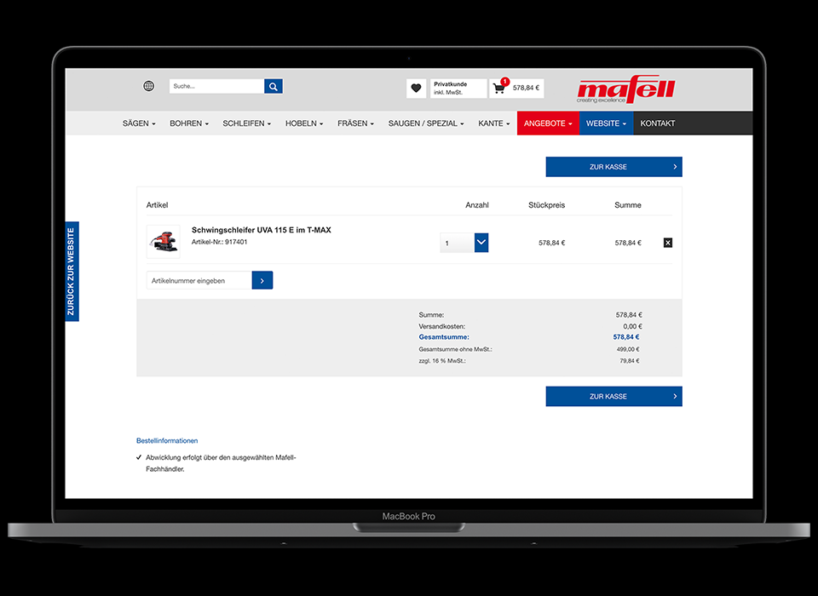
Task: Expand the KANTE menu
Action: [494, 123]
